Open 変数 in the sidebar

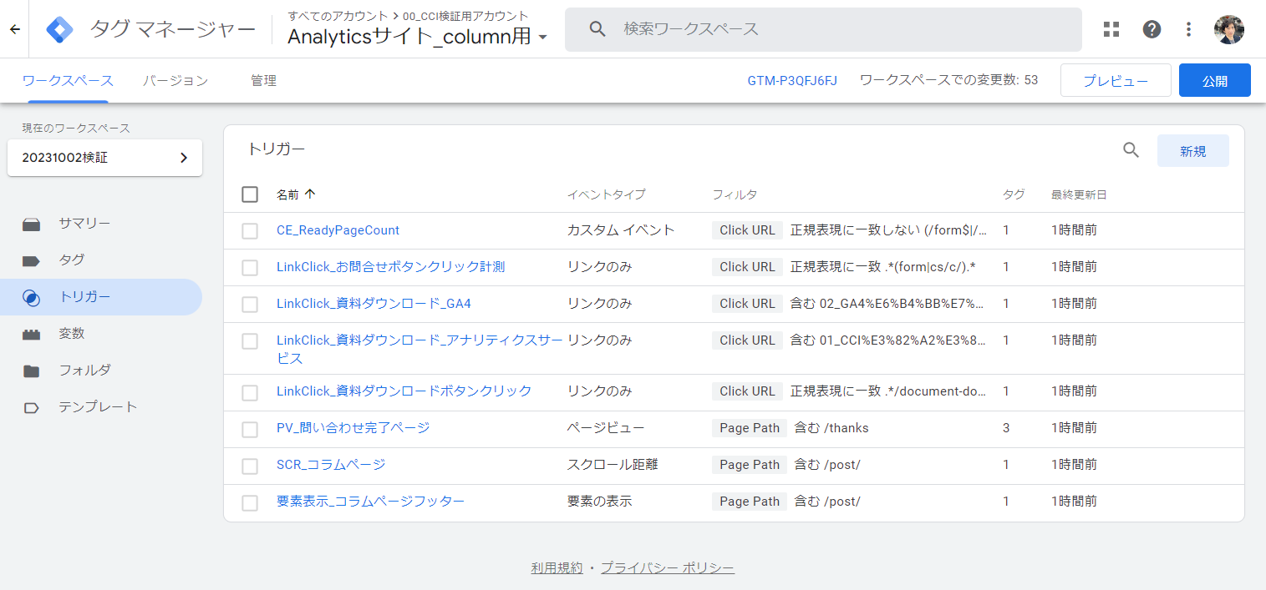[x=72, y=334]
